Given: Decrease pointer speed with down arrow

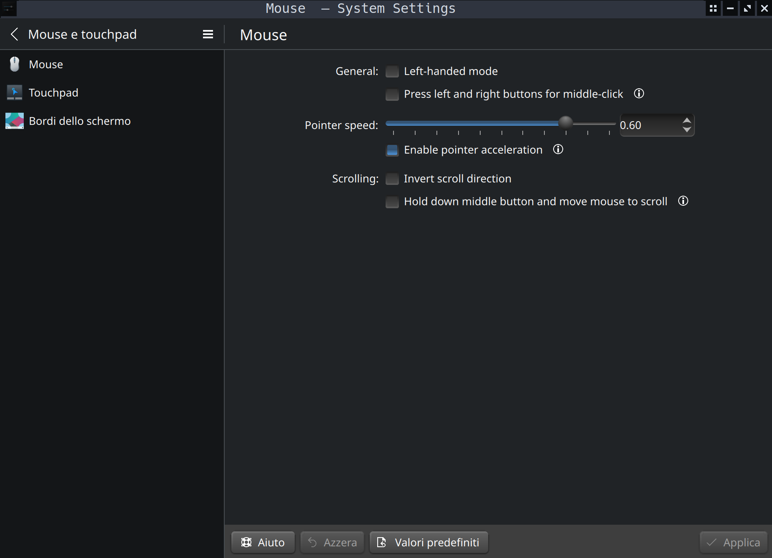Looking at the screenshot, I should pos(687,130).
